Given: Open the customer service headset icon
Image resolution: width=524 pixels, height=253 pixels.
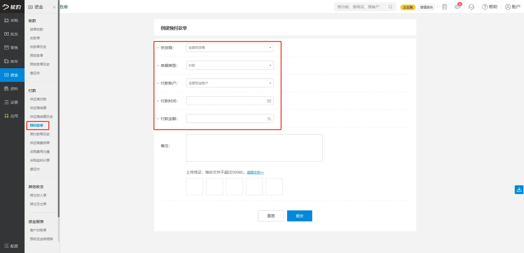Looking at the screenshot, I should (x=471, y=7).
